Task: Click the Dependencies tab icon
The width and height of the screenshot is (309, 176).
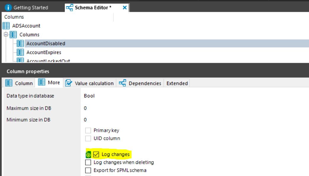Action: click(x=122, y=83)
